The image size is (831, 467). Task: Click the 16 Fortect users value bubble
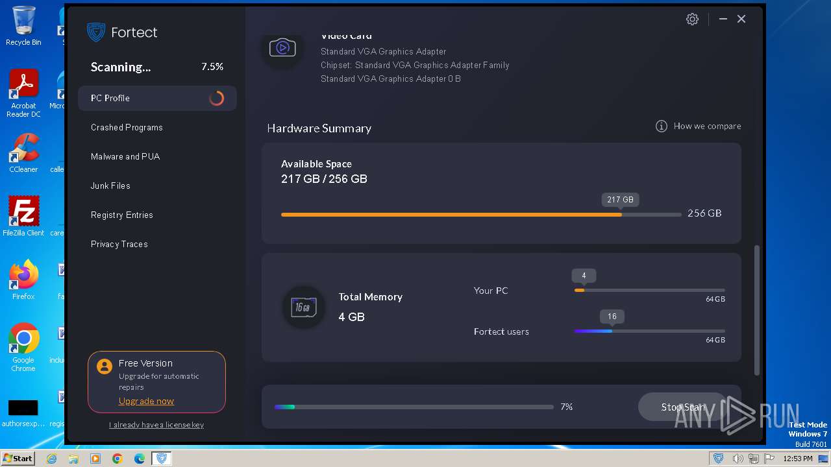pos(612,317)
